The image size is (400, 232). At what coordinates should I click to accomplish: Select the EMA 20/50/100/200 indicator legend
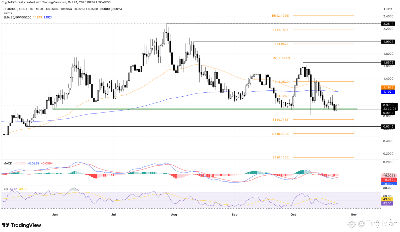[x=18, y=17]
